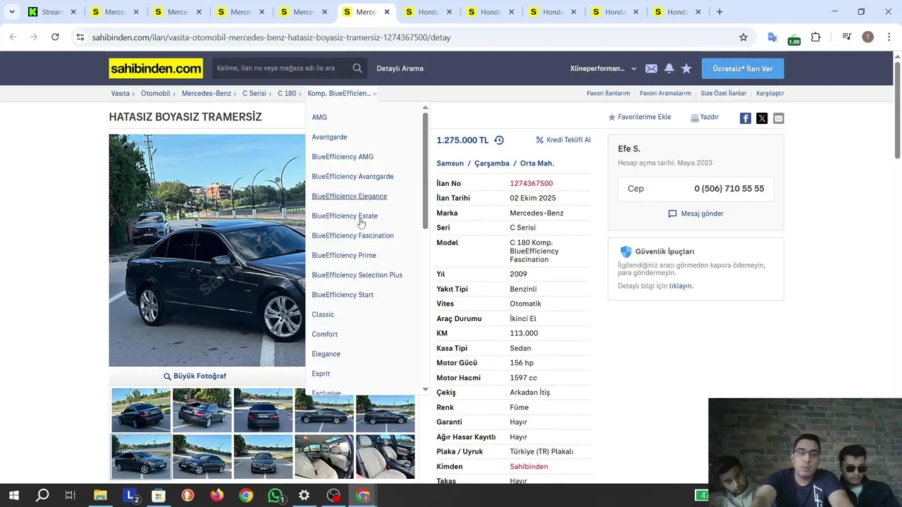Select Esprit from the model list

(x=321, y=374)
